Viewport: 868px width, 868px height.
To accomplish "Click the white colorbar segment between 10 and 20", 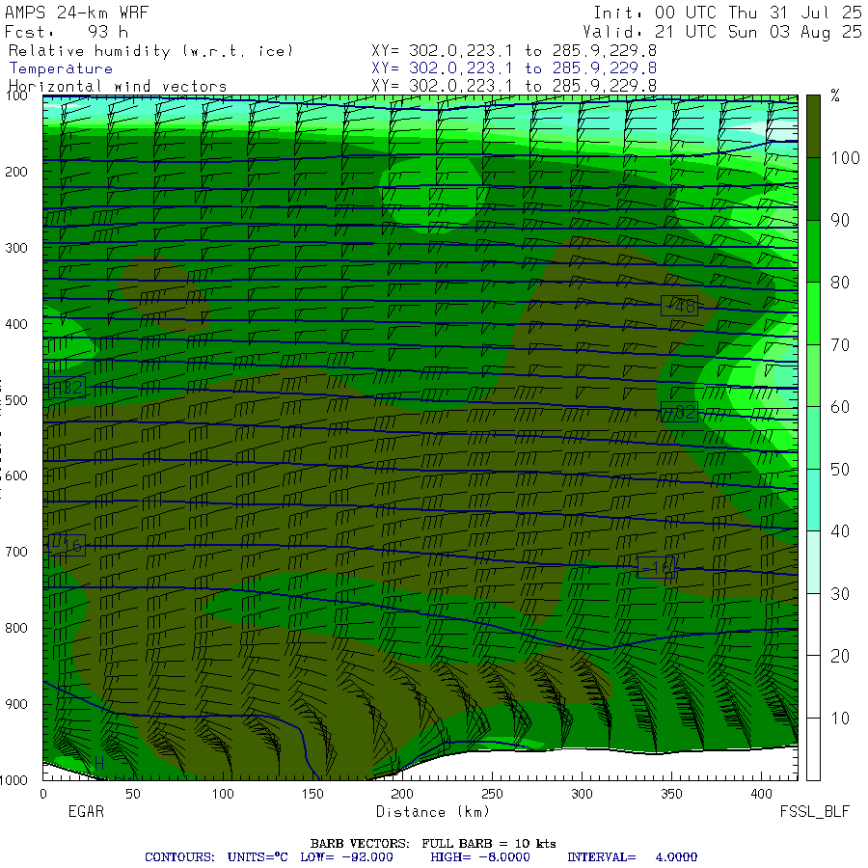I will point(813,687).
